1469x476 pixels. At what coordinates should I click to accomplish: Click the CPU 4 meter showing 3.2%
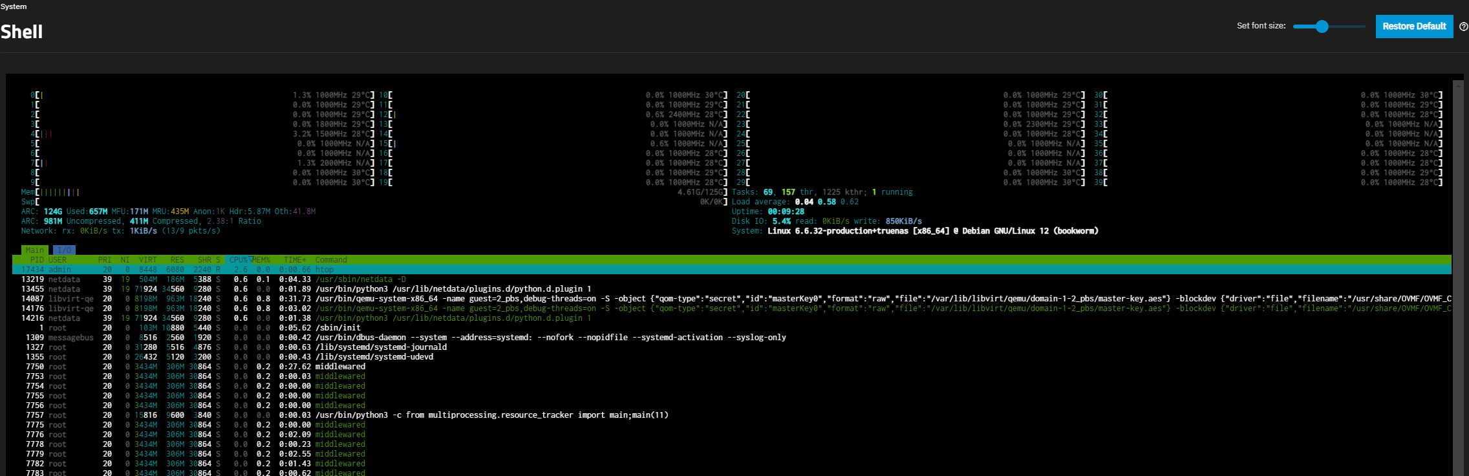[202, 134]
